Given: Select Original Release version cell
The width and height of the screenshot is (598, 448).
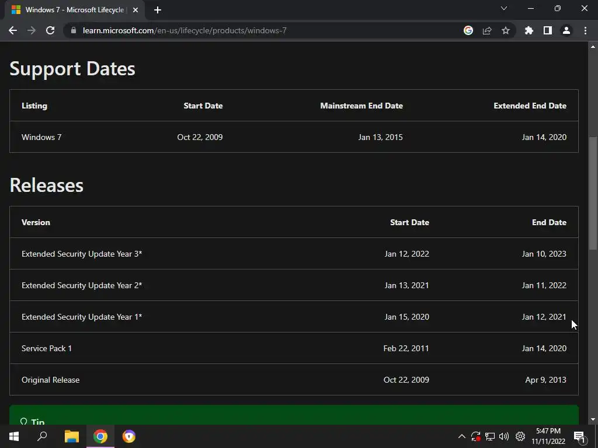Looking at the screenshot, I should 51,380.
